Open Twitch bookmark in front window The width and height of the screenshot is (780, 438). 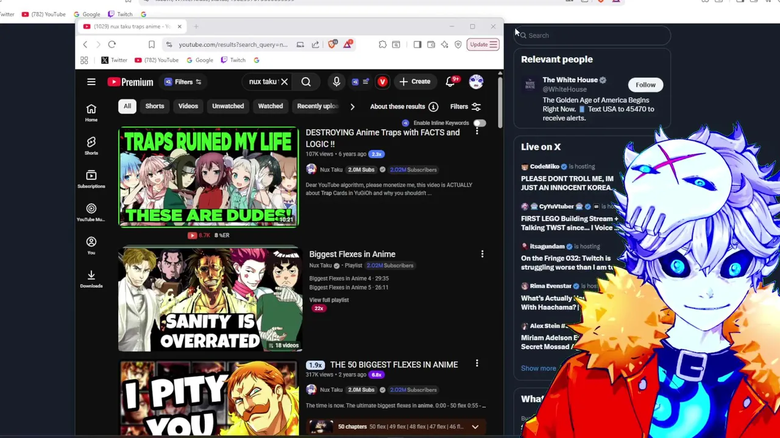233,60
